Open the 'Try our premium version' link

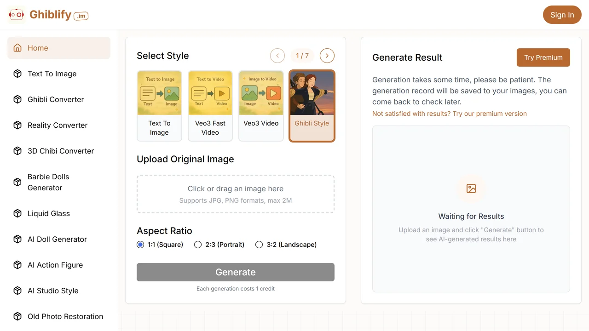click(x=490, y=114)
